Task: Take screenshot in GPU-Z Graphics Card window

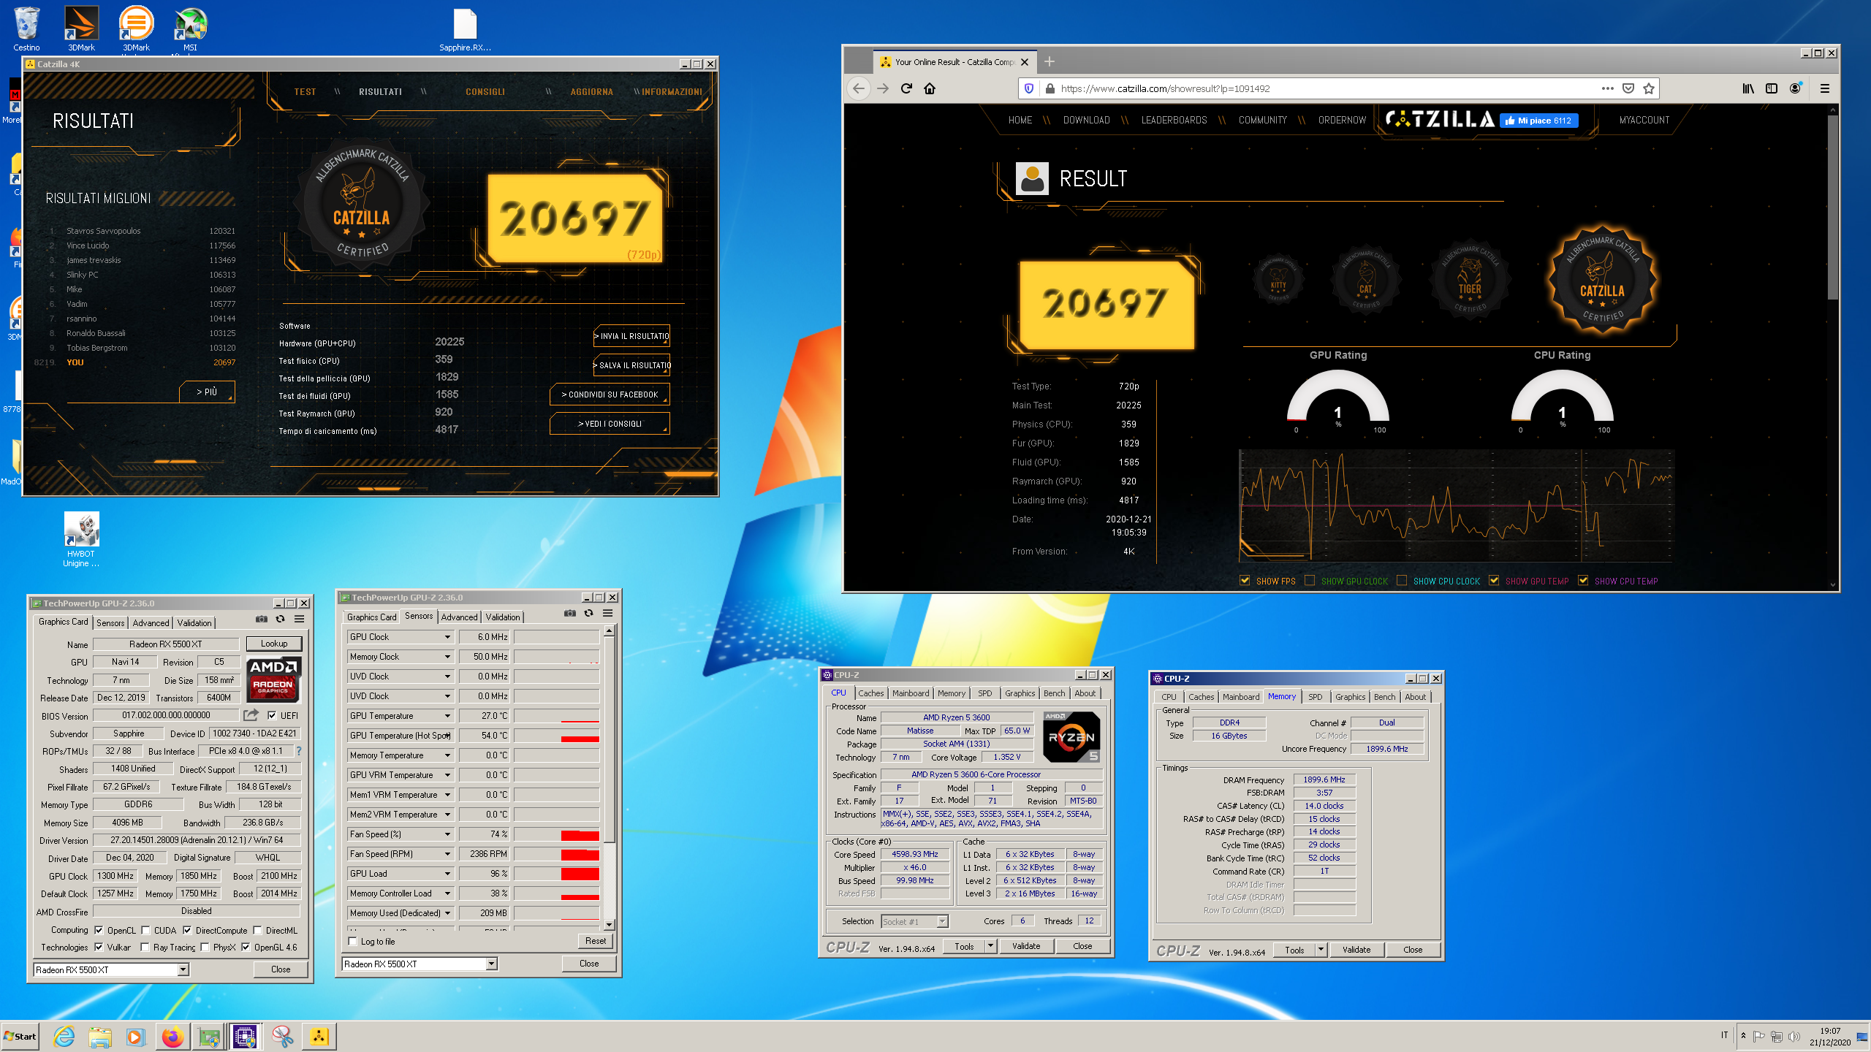Action: [x=262, y=620]
